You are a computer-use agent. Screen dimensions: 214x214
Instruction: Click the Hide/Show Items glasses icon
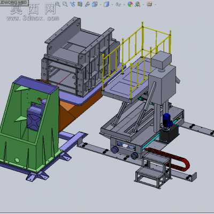[x=118, y=4]
